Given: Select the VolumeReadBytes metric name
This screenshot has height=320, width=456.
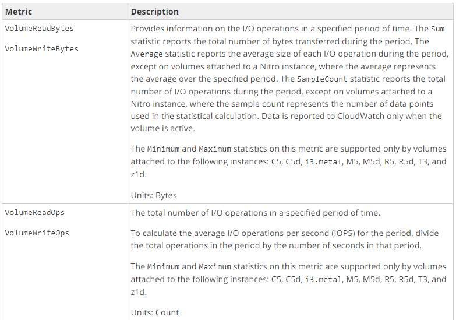Looking at the screenshot, I should pyautogui.click(x=39, y=29).
